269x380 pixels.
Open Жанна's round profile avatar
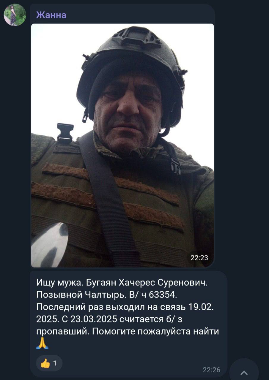pos(15,15)
